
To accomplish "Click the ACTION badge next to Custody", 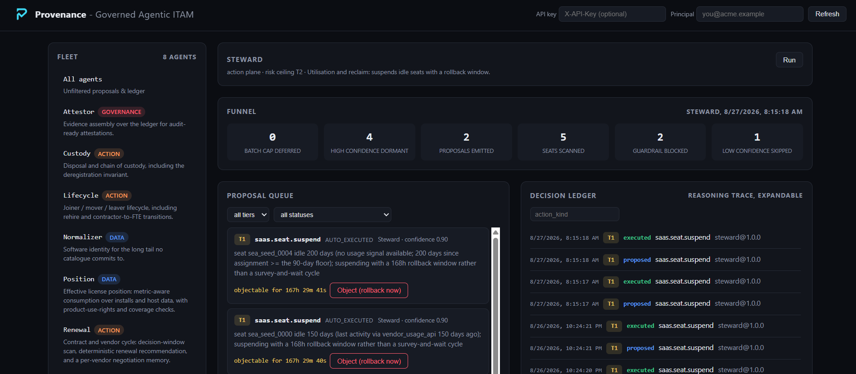I will (x=109, y=154).
